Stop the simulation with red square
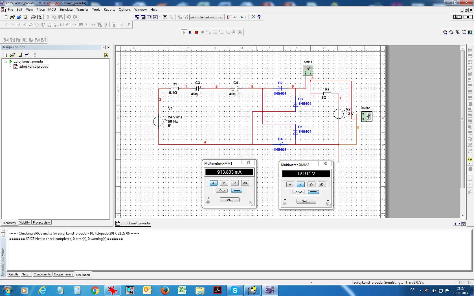 [x=196, y=32]
